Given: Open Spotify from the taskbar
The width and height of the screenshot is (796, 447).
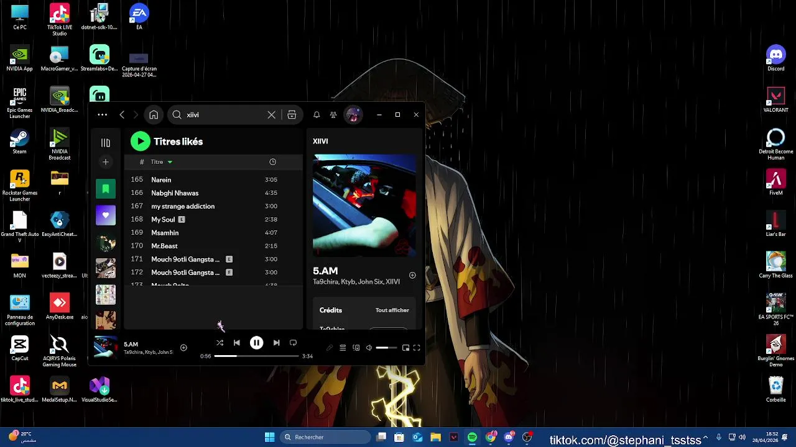Looking at the screenshot, I should (x=472, y=437).
